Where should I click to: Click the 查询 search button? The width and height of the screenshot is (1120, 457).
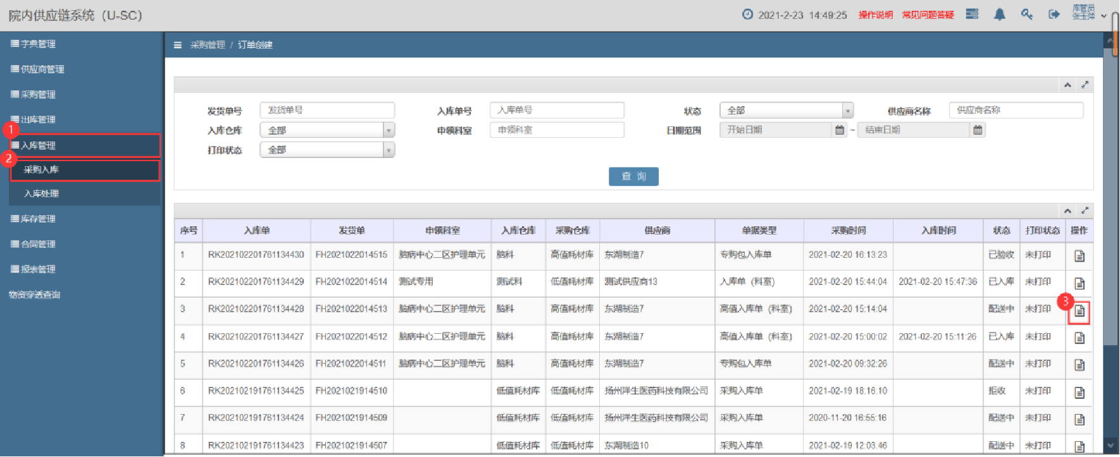[633, 176]
